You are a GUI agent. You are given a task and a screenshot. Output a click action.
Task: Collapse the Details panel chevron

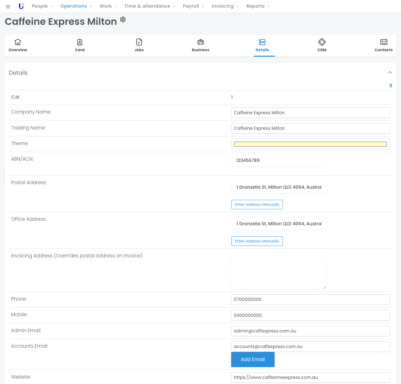coord(390,73)
